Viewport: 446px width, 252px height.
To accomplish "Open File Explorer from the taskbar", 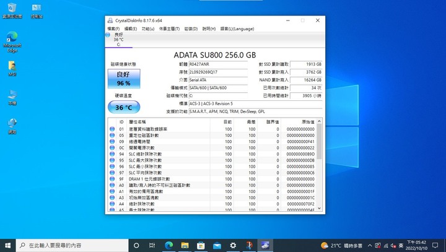I will pos(185,245).
